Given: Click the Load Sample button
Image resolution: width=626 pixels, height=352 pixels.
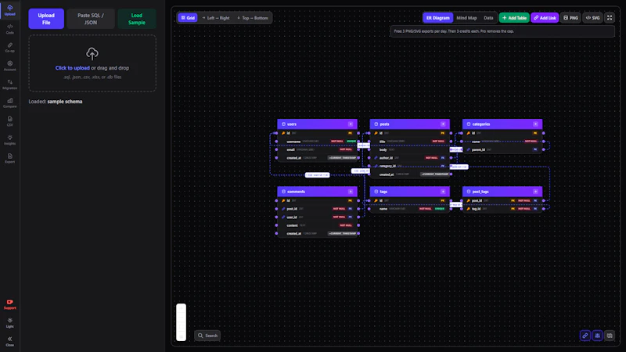Looking at the screenshot, I should click(136, 19).
